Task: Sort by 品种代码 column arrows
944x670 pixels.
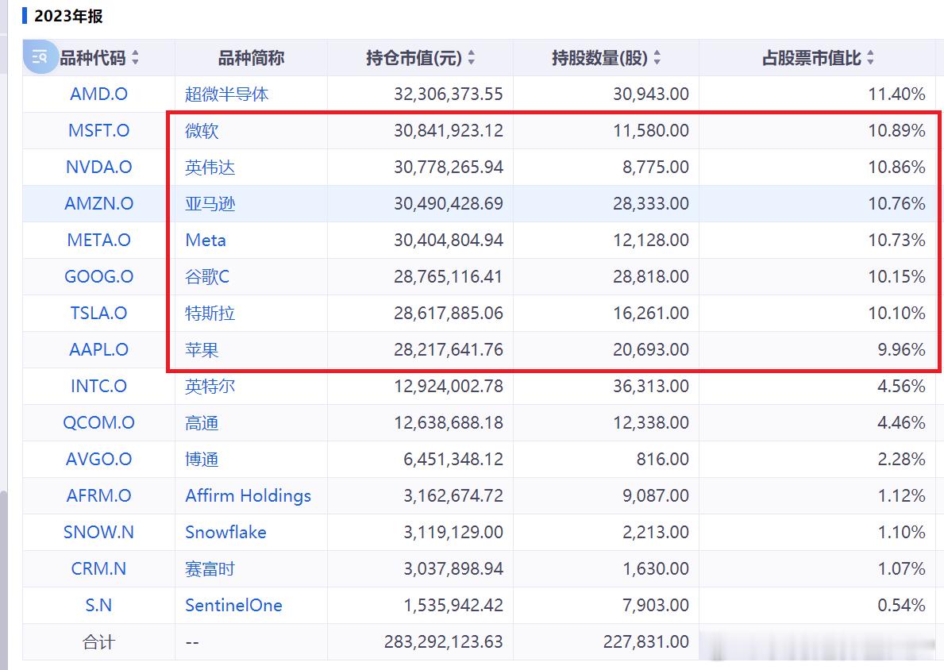Action: 136,58
